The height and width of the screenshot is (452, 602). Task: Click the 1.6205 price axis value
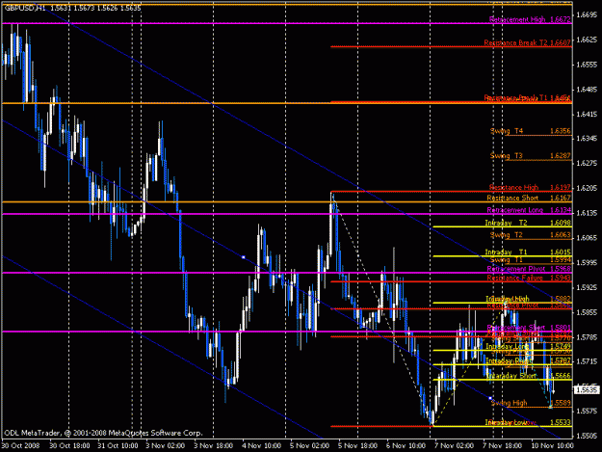click(x=587, y=188)
